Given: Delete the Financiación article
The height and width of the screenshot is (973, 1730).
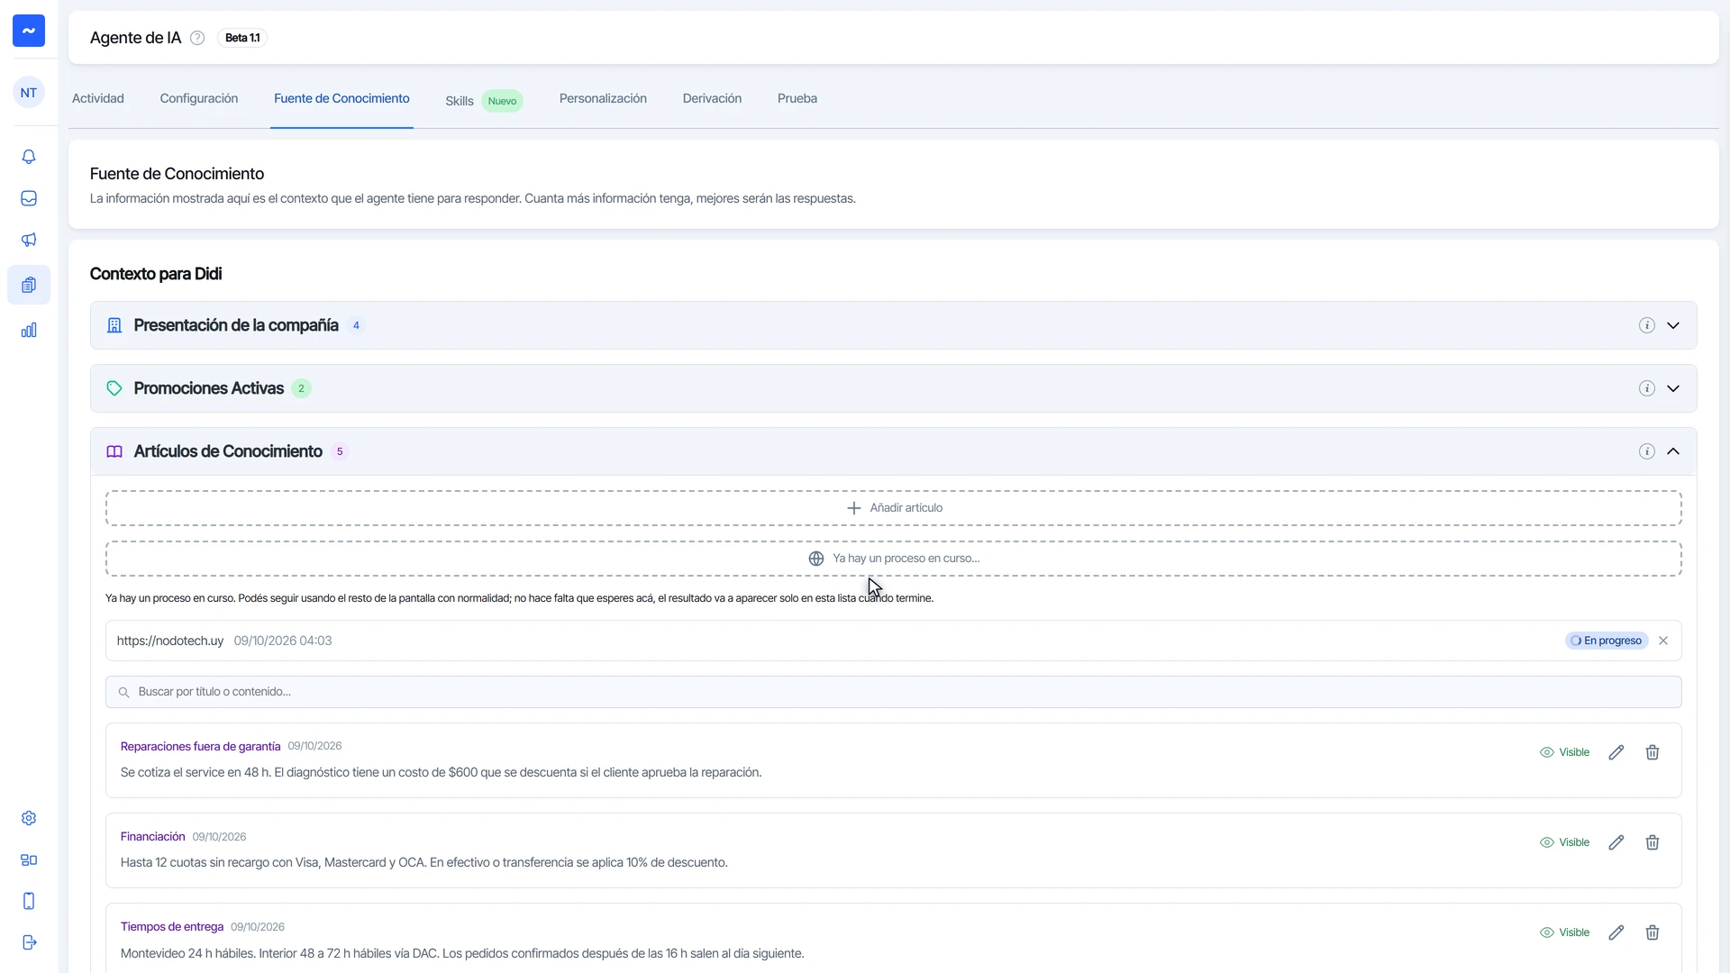Looking at the screenshot, I should [1653, 842].
